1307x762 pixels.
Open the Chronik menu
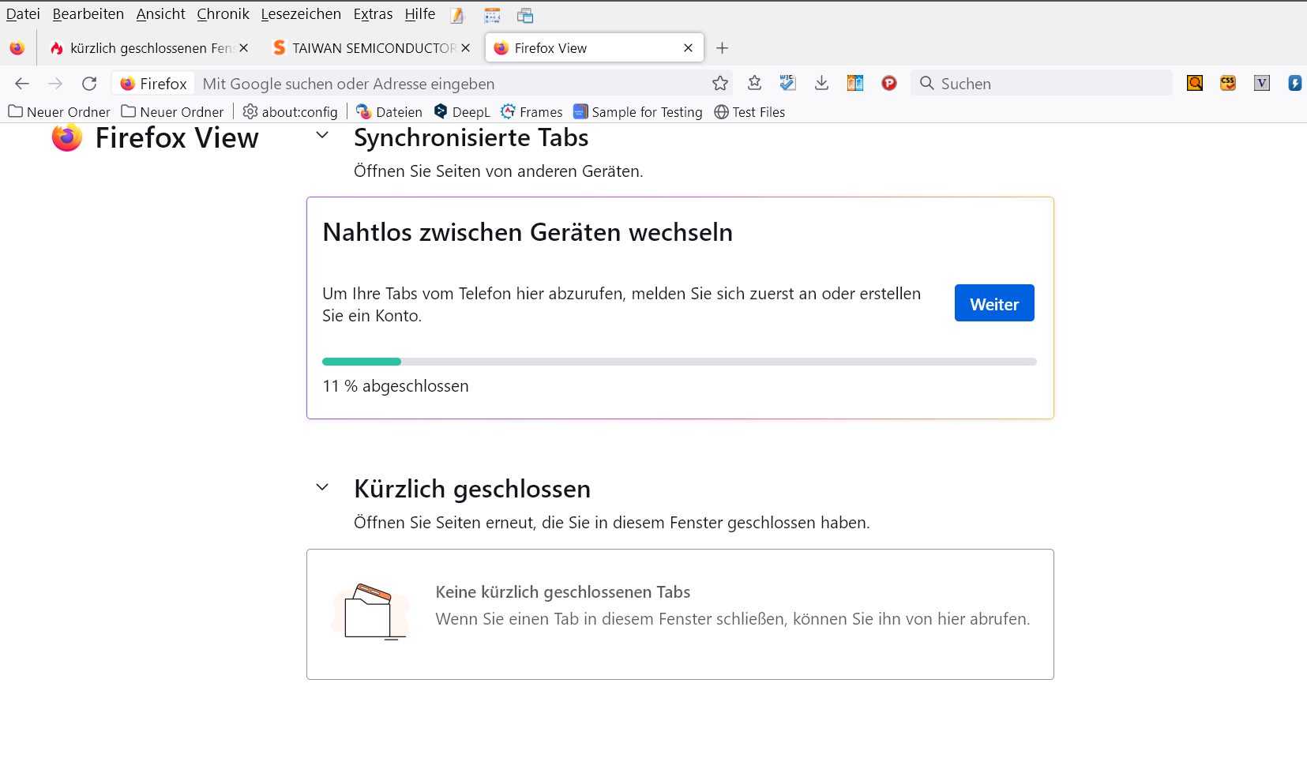tap(223, 14)
